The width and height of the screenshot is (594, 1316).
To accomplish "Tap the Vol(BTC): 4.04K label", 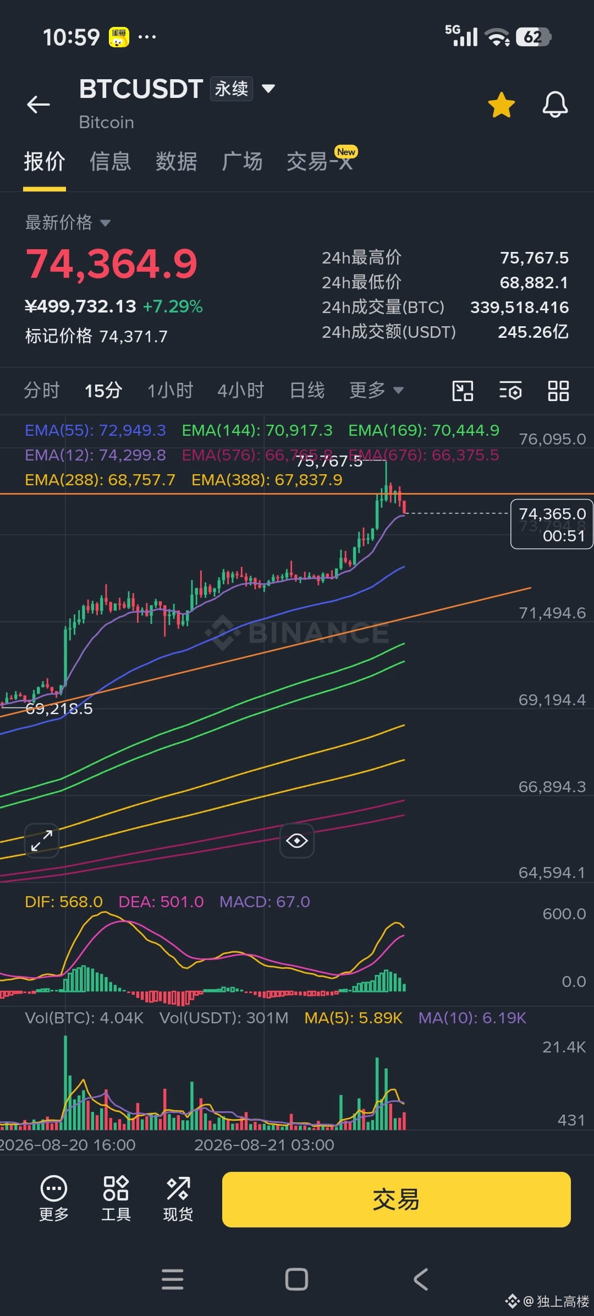I will [x=84, y=1018].
